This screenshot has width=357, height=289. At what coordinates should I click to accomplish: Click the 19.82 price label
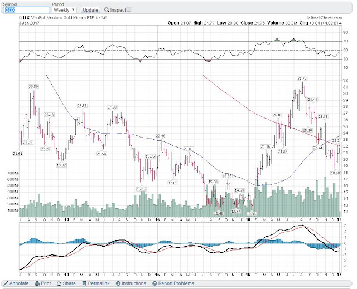(x=61, y=165)
